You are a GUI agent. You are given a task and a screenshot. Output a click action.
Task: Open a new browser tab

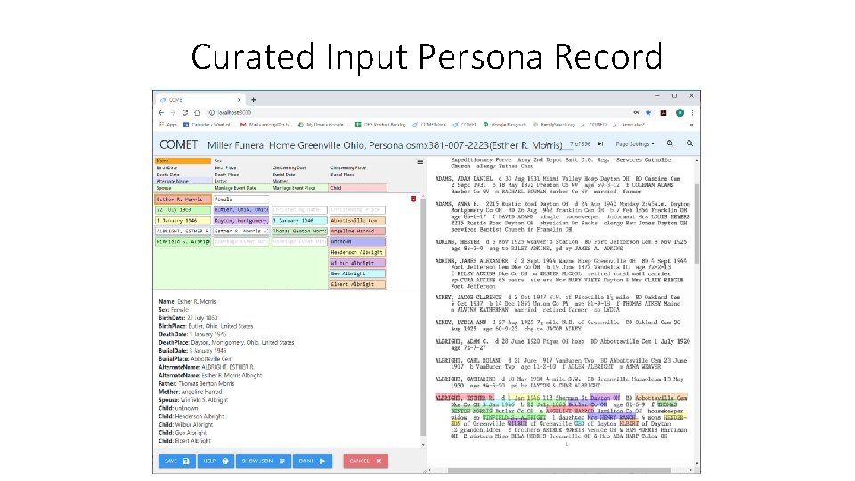coord(253,100)
